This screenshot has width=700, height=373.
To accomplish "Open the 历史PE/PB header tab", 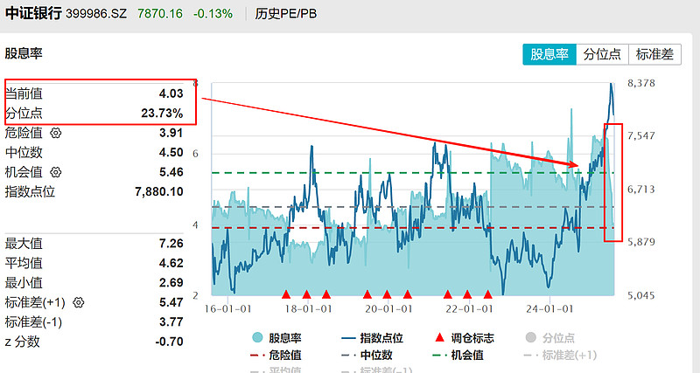I will point(286,14).
